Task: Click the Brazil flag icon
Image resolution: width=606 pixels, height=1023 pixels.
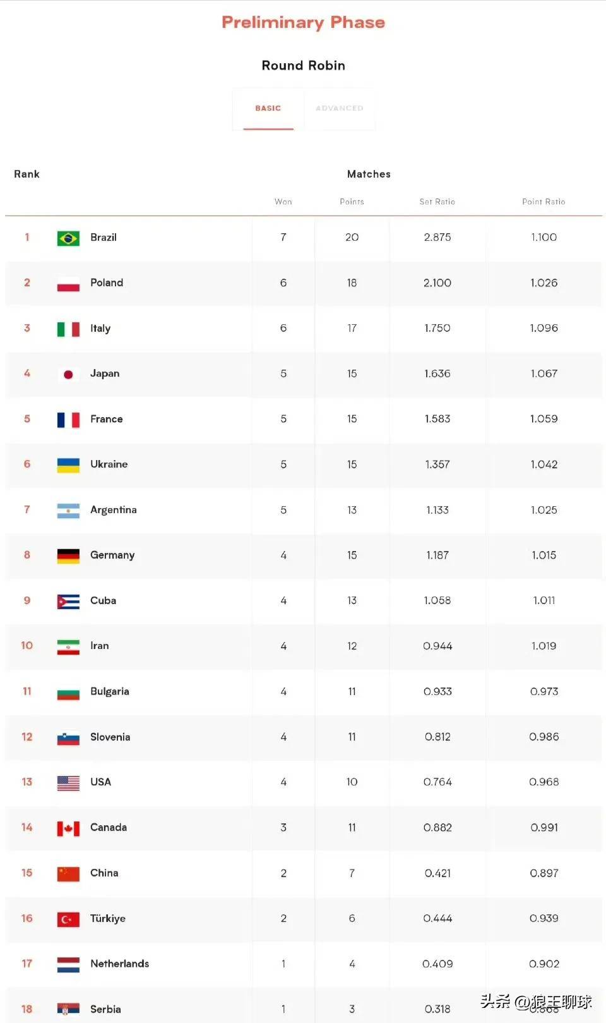Action: click(68, 238)
